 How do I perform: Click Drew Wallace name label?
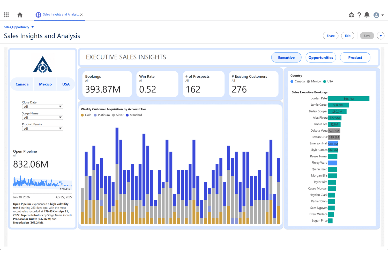(318, 214)
